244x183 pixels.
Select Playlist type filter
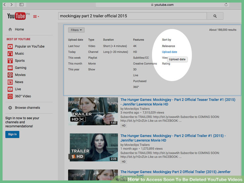tap(93, 58)
